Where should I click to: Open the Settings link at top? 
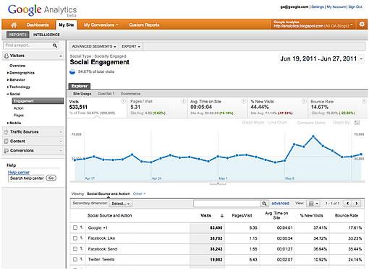tap(318, 6)
